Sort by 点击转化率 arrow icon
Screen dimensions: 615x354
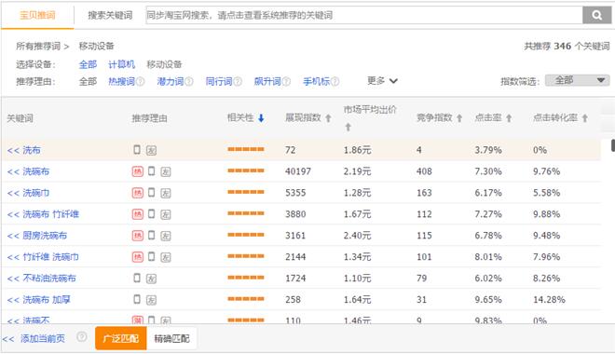click(x=585, y=118)
